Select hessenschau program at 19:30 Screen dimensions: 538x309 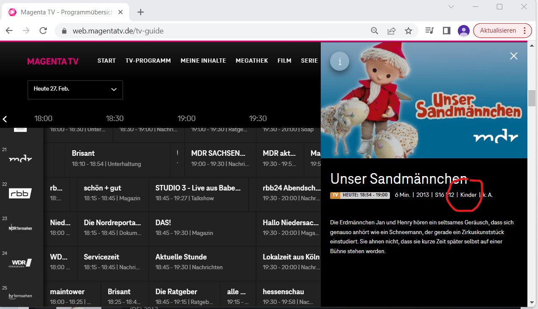(289, 295)
